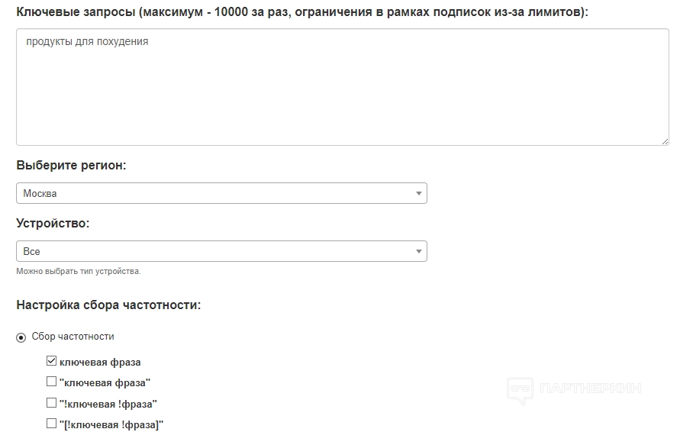Open the region dropdown showing Москва
The height and width of the screenshot is (445, 680).
pyautogui.click(x=221, y=194)
